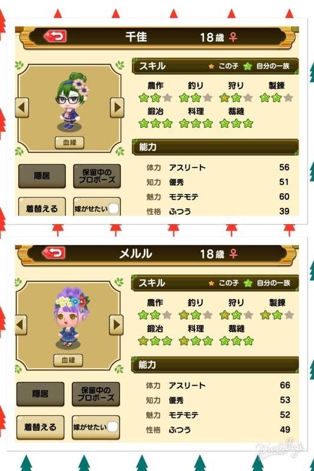Image resolution: width=314 pixels, height=471 pixels.
Task: Show next character after メルル
Action: click(x=116, y=325)
